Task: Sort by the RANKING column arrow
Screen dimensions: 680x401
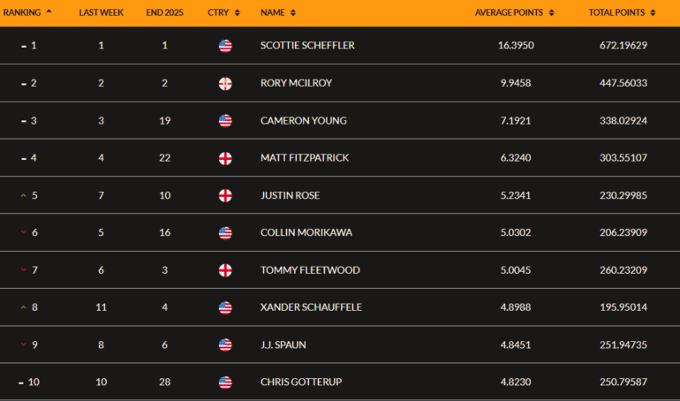Action: coord(49,11)
